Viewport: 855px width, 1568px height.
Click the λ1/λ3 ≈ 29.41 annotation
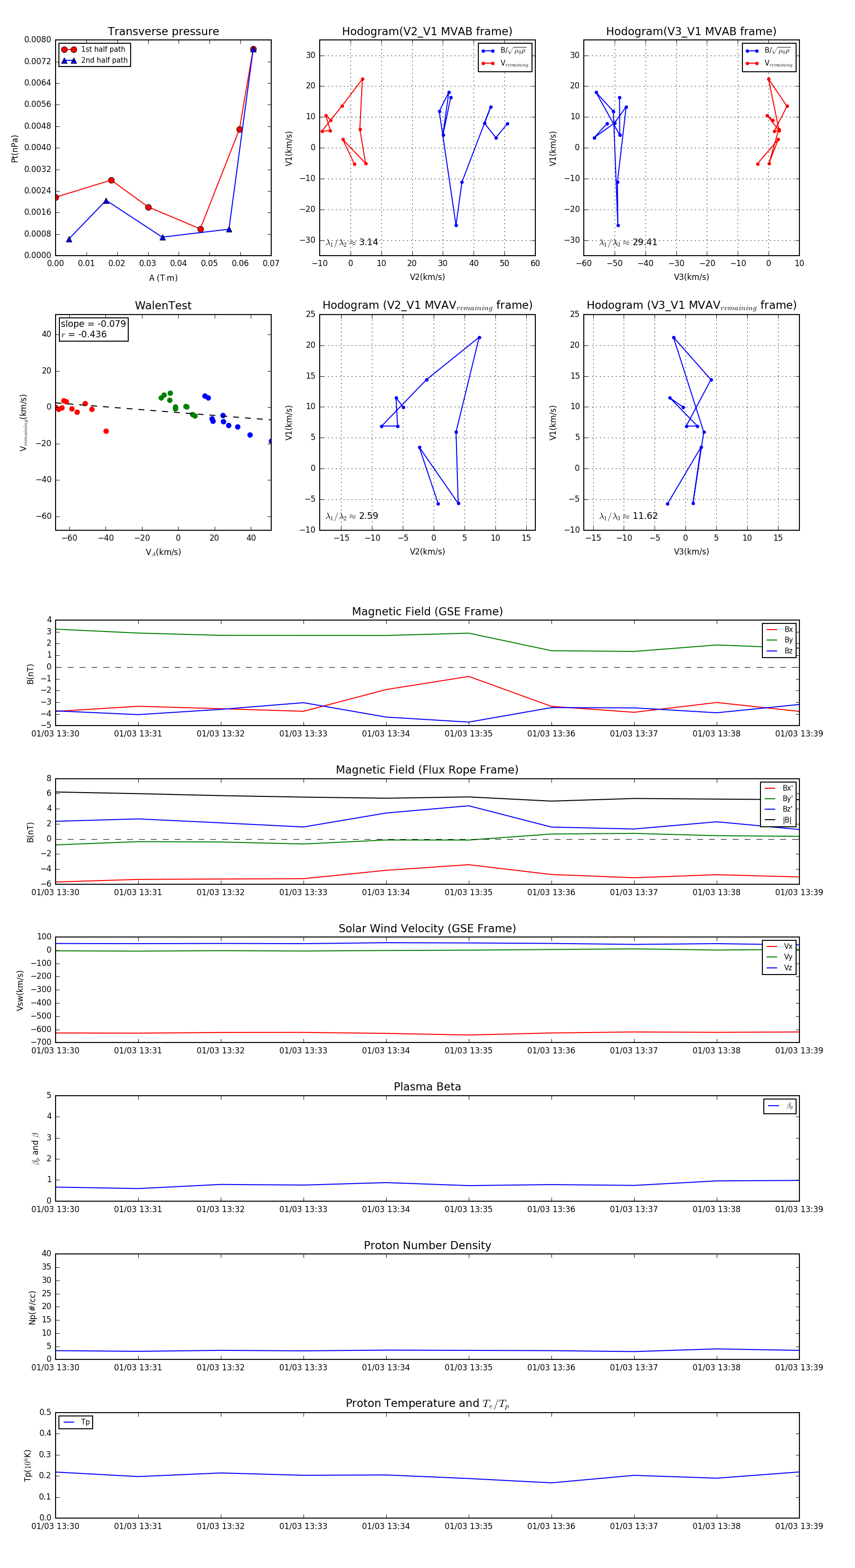click(628, 242)
